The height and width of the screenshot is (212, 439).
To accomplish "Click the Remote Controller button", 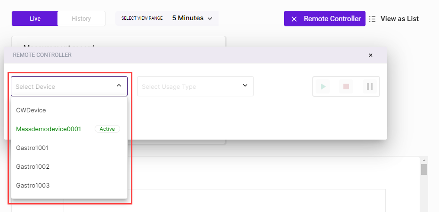I will click(x=325, y=19).
